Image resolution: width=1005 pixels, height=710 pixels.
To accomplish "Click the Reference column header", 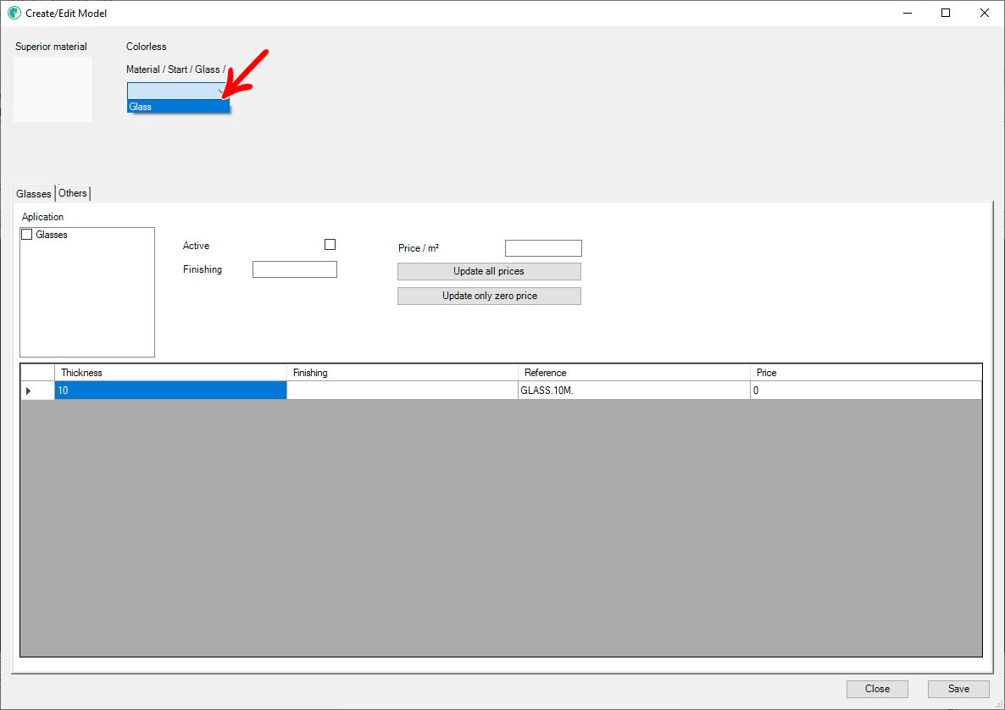I will coord(634,372).
